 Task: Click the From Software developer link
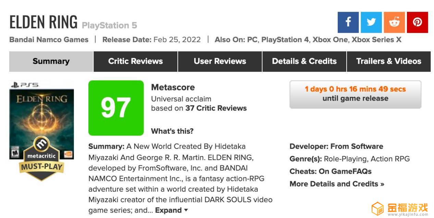(x=357, y=146)
